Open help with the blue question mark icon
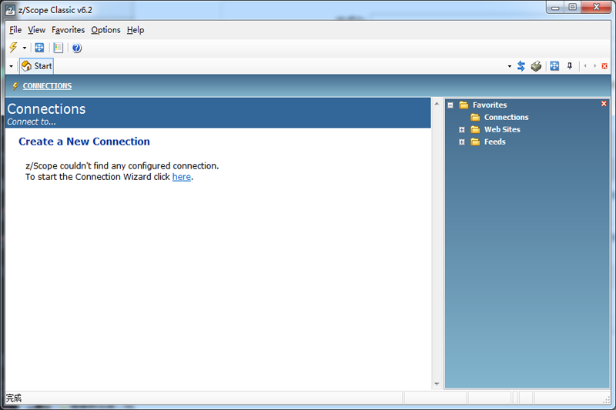The width and height of the screenshot is (616, 410). [76, 48]
